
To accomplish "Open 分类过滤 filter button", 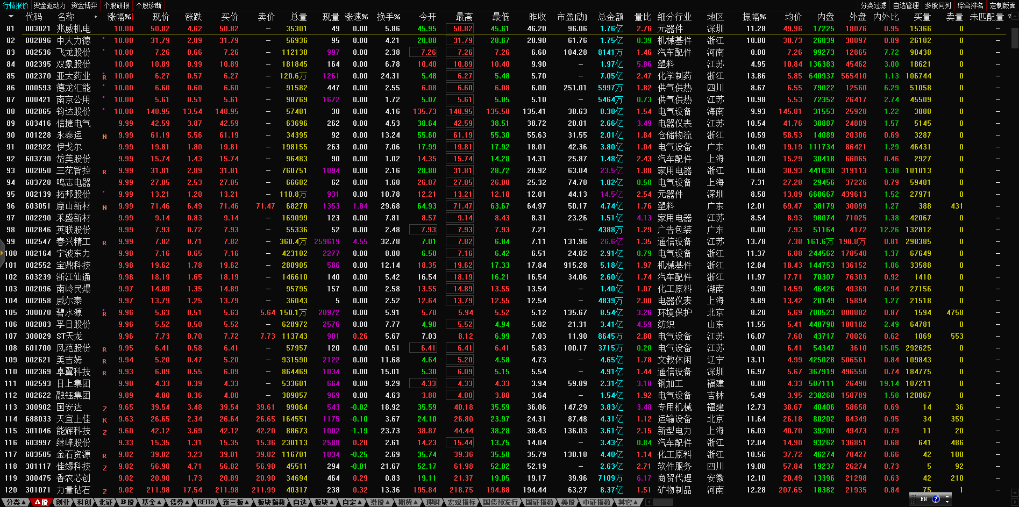I will 873,5.
